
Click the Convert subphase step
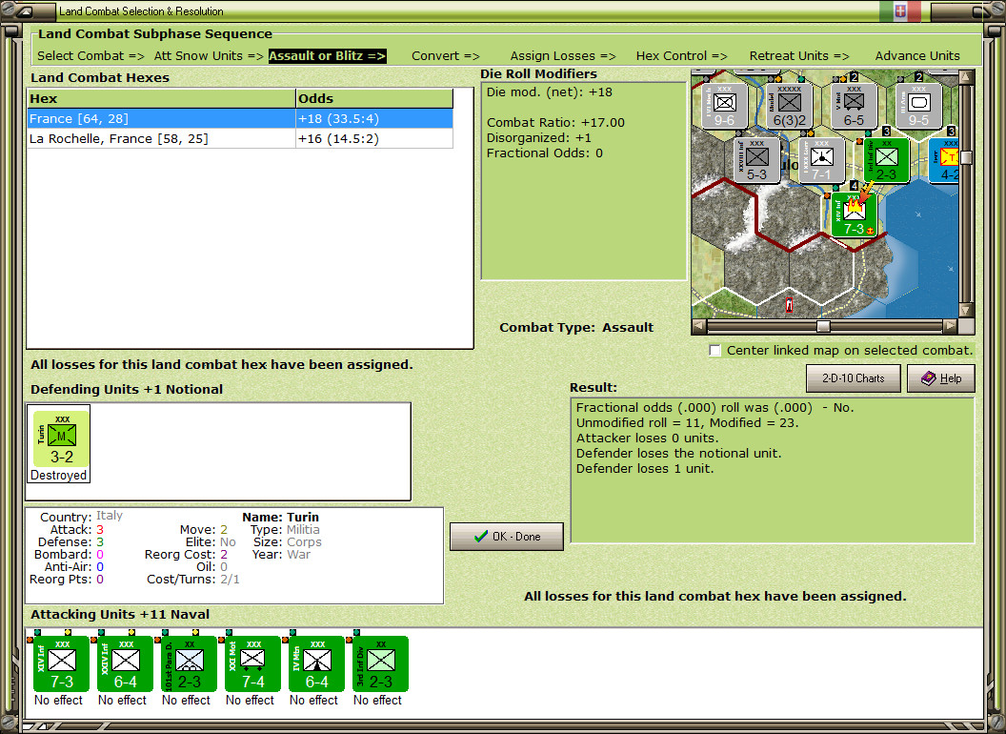coord(446,56)
